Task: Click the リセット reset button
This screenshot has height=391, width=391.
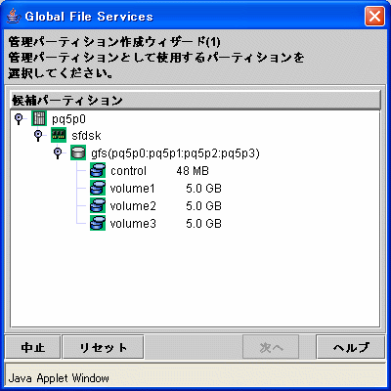Action: pyautogui.click(x=103, y=347)
